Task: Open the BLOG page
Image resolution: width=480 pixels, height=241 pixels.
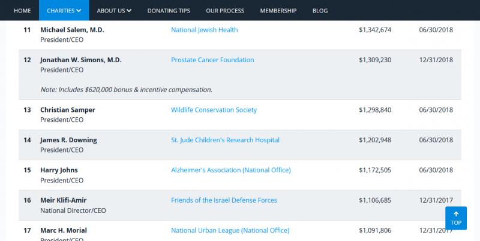Action: [320, 10]
